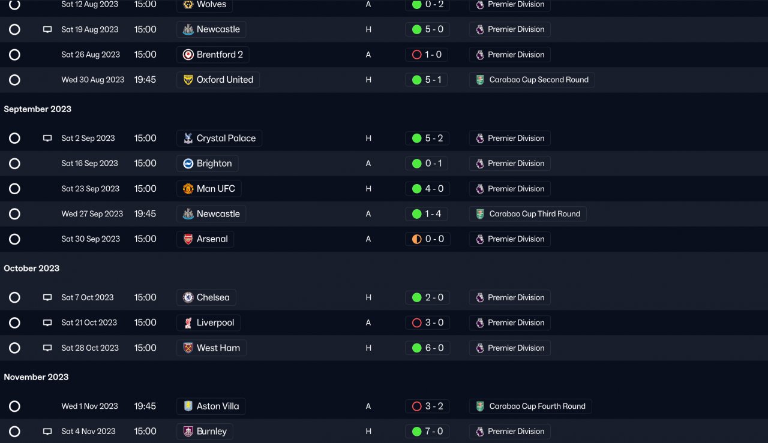
Task: Open the 0 - 0 Arsenal draw result
Action: [427, 239]
